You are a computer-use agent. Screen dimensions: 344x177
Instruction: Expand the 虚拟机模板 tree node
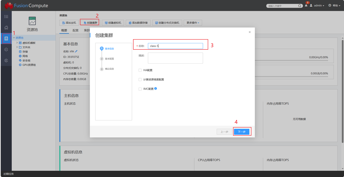point(17,43)
